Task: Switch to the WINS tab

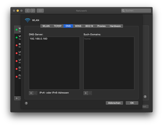Action: (78, 26)
